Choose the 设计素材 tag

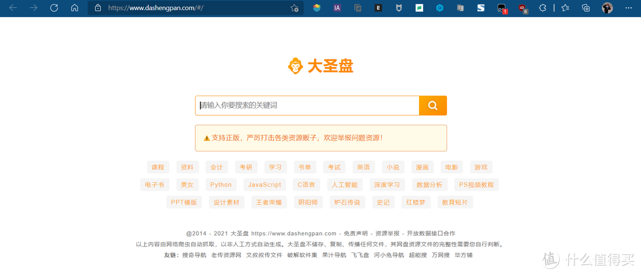coord(227,202)
